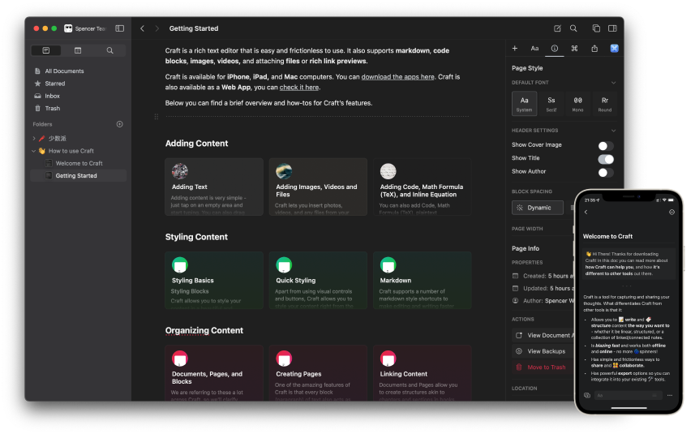695x434 pixels.
Task: Open search via top-right magnifier icon
Action: point(573,28)
